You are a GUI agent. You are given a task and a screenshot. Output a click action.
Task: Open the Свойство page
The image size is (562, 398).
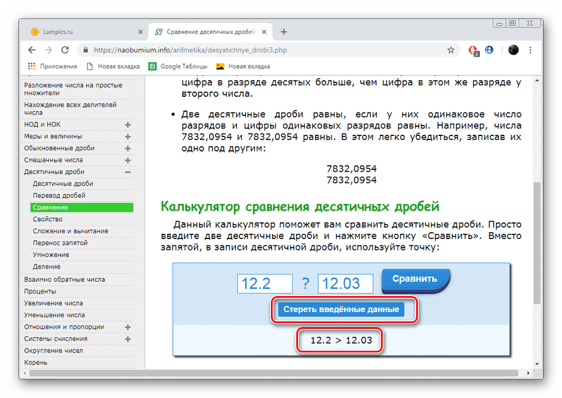tap(48, 219)
